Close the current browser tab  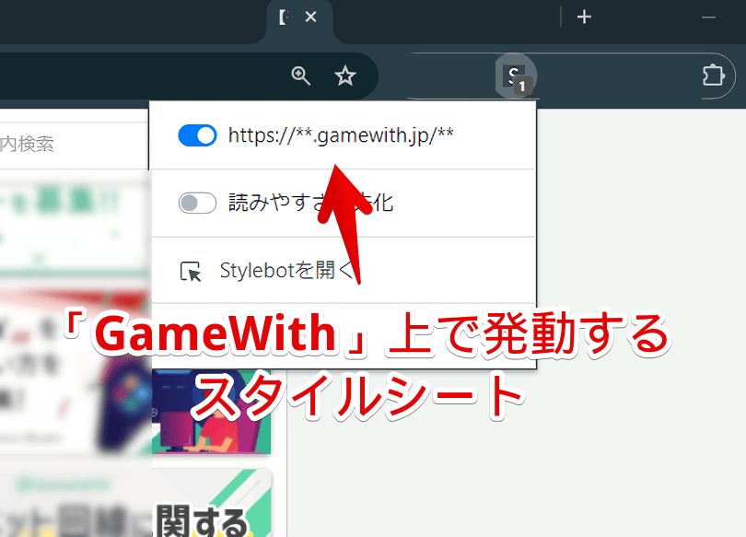310,16
